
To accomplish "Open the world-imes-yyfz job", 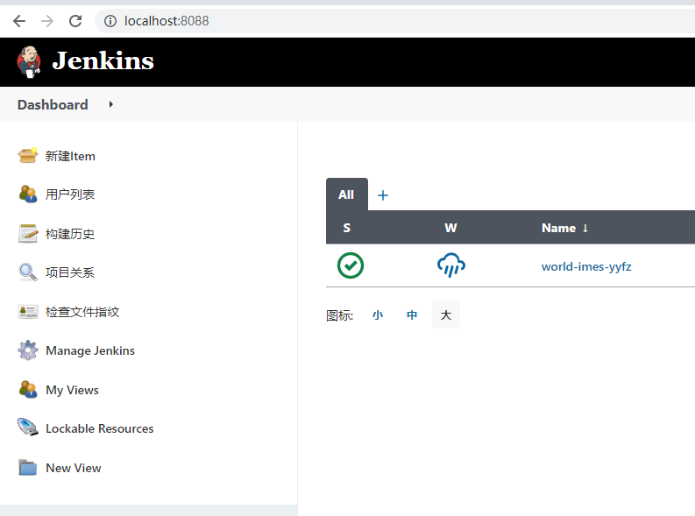I will (586, 266).
